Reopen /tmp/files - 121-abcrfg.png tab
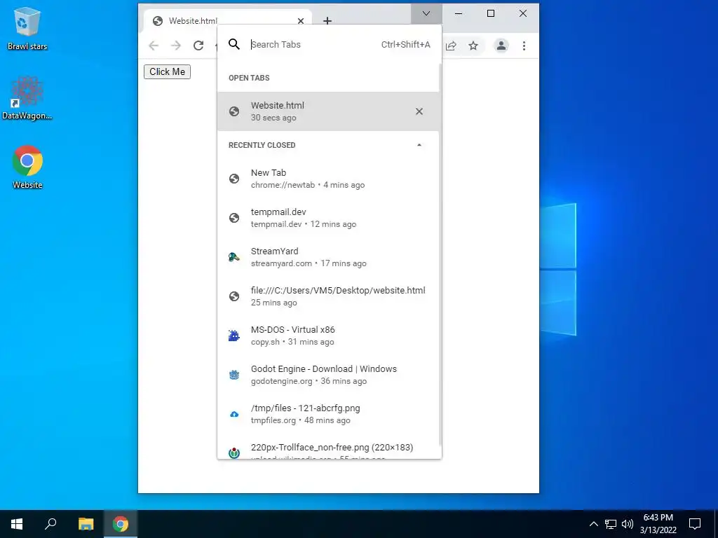The height and width of the screenshot is (538, 718). [328, 414]
